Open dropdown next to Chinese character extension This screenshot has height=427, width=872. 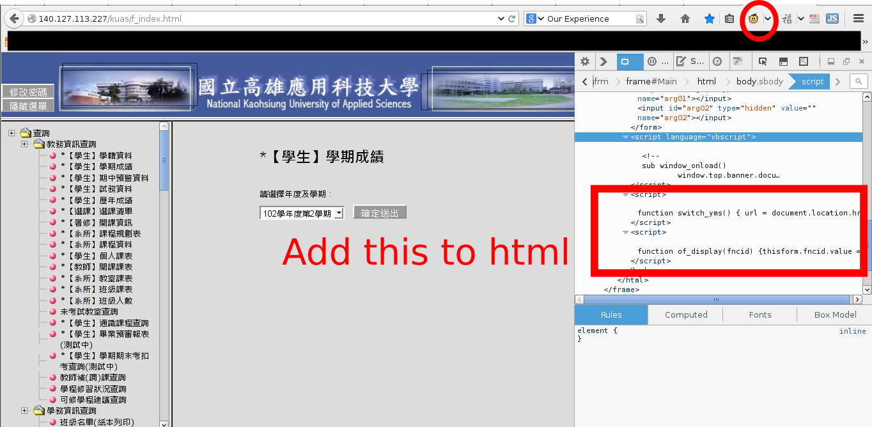tap(800, 19)
